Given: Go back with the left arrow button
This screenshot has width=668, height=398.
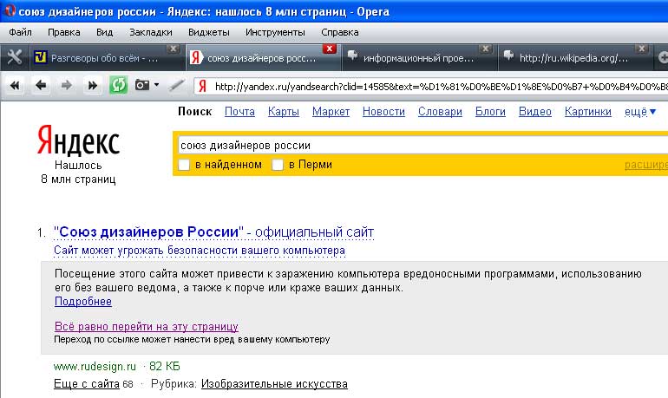Looking at the screenshot, I should point(41,86).
